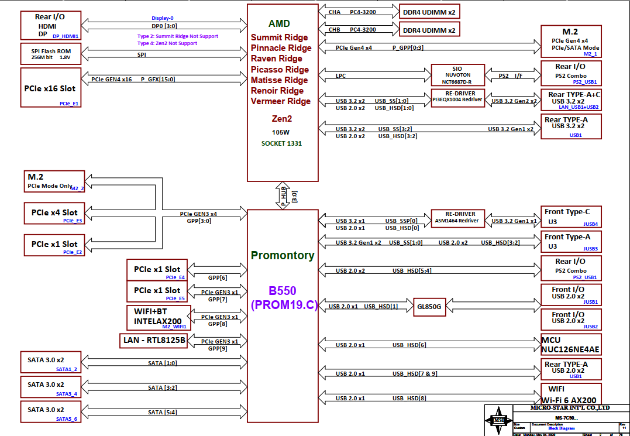Select the JUSB3 header reference
The image size is (630, 436).
click(590, 249)
